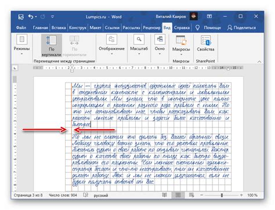Click the Undo arrow icon
The image size is (275, 210).
[31, 17]
